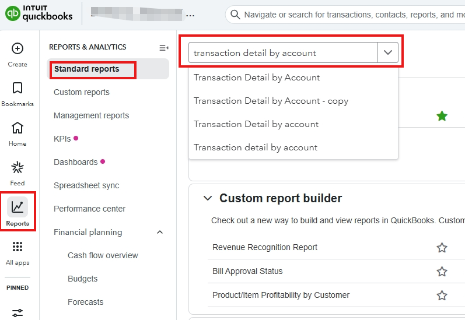465x320 pixels.
Task: Click the top navigation search field
Action: click(350, 15)
